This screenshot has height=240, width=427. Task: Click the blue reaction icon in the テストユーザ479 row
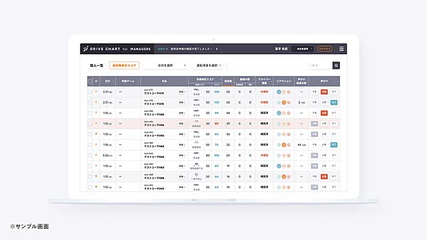(x=279, y=92)
